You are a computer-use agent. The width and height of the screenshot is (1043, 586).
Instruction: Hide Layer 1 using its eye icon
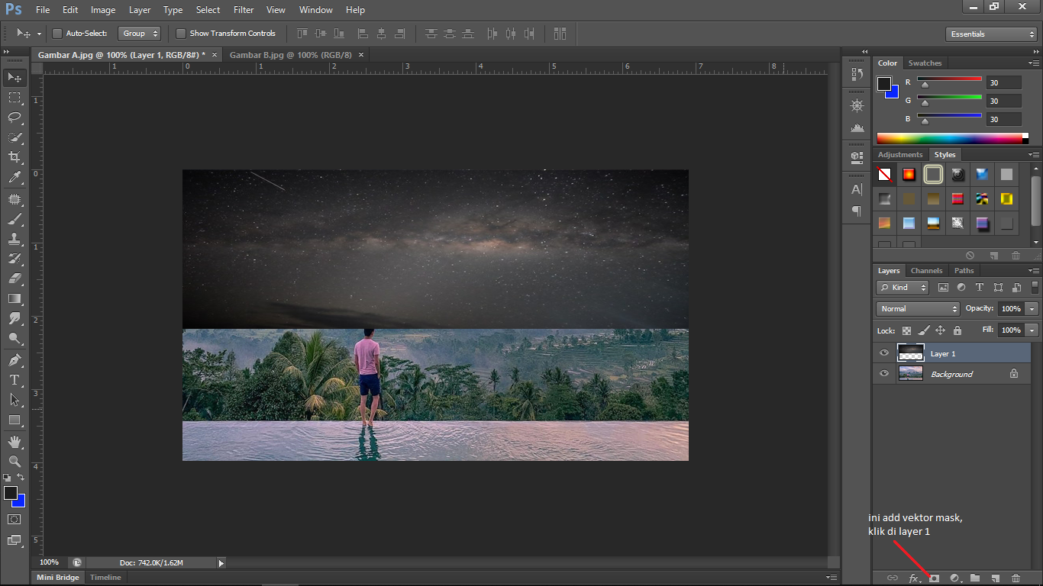[x=884, y=353]
